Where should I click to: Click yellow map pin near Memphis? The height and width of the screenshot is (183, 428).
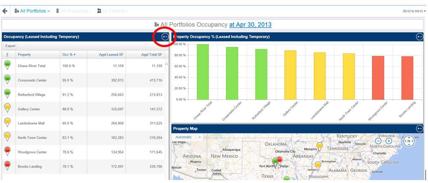(x=319, y=146)
